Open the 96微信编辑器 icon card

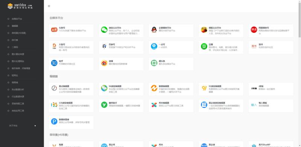(x=121, y=89)
